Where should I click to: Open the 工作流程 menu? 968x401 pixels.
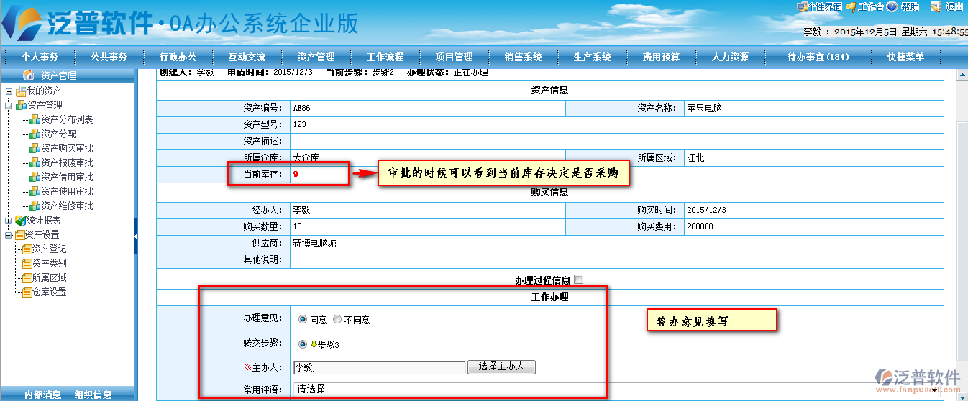click(x=385, y=57)
